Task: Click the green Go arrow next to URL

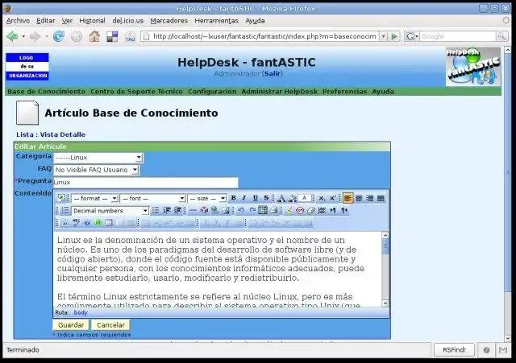Action: [394, 36]
